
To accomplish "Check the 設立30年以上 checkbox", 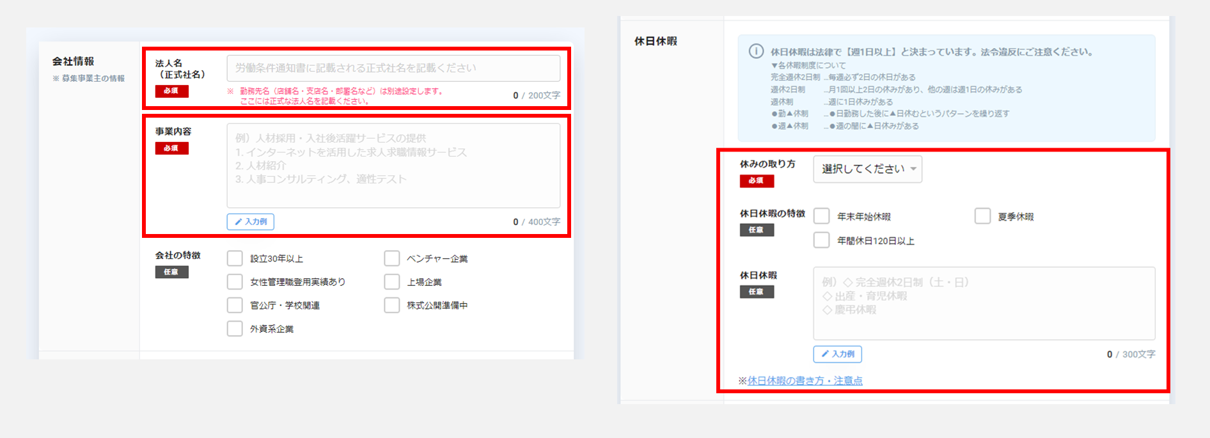I will 235,258.
